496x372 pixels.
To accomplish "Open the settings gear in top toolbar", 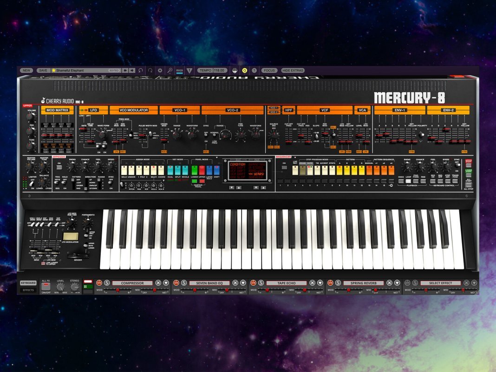I will [160, 71].
